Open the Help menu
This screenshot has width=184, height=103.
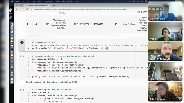point(76,1)
